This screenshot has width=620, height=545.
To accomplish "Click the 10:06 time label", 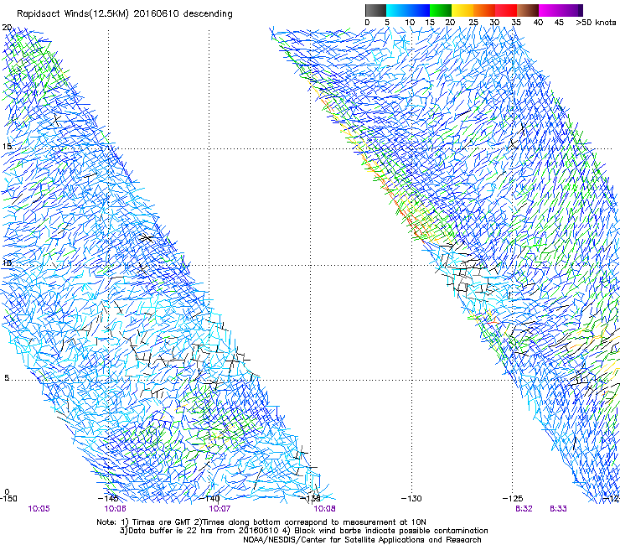I will click(x=115, y=509).
